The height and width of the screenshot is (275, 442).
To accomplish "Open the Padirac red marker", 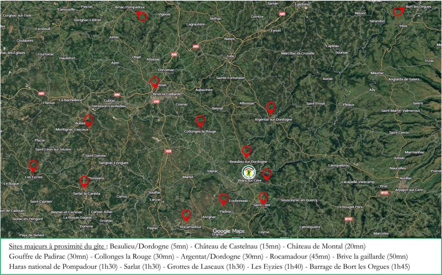I will pyautogui.click(x=224, y=198).
